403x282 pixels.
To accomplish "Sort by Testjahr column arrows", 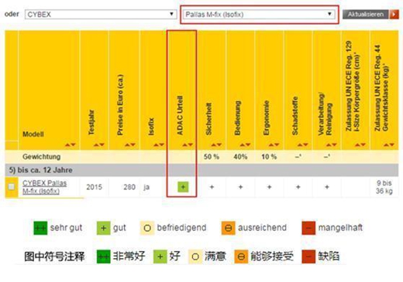I will (x=99, y=144).
